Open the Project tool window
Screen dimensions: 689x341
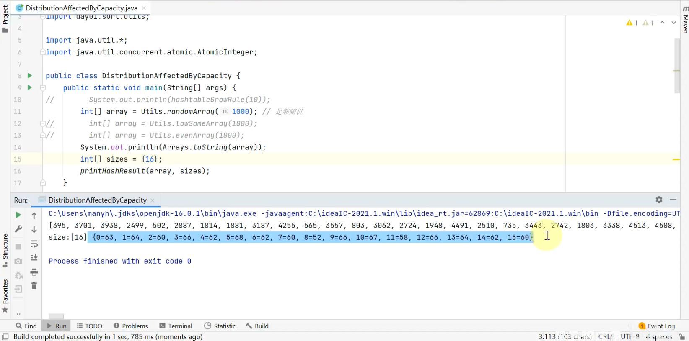click(5, 19)
